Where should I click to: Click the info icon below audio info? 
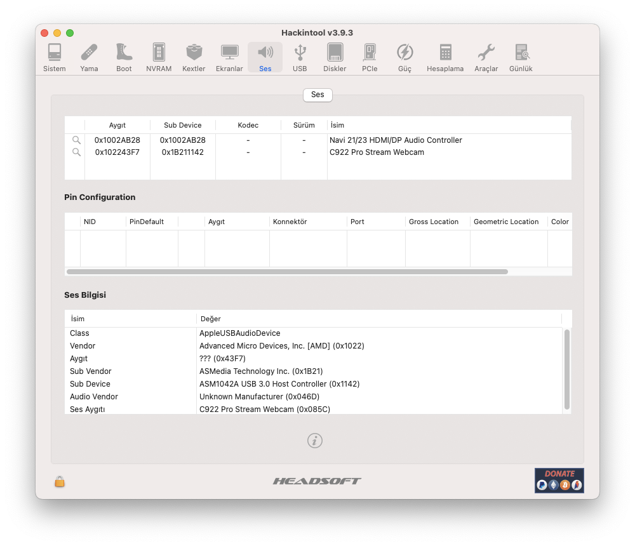click(315, 441)
